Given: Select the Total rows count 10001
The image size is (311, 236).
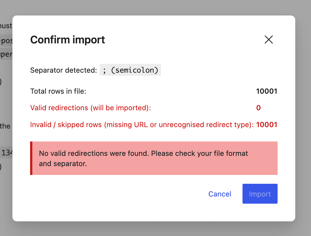Looking at the screenshot, I should pos(267,91).
